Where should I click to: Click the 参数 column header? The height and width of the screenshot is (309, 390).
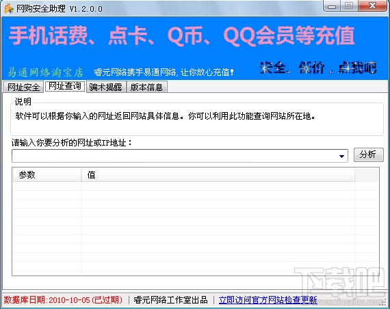[47, 174]
